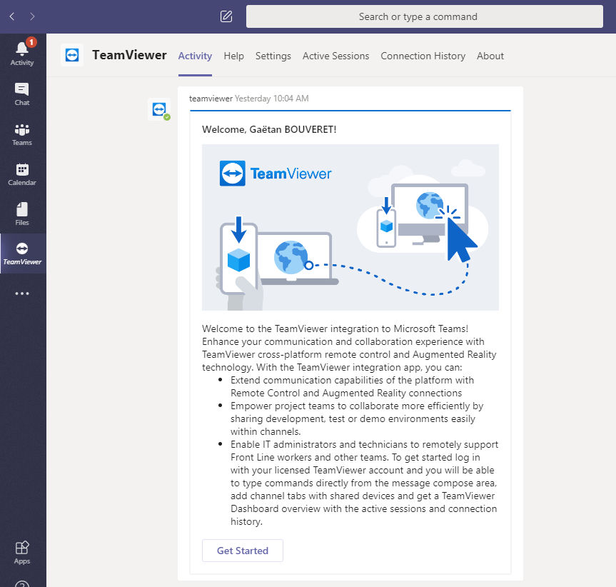Click the search or command box
This screenshot has width=616, height=587.
(x=424, y=16)
